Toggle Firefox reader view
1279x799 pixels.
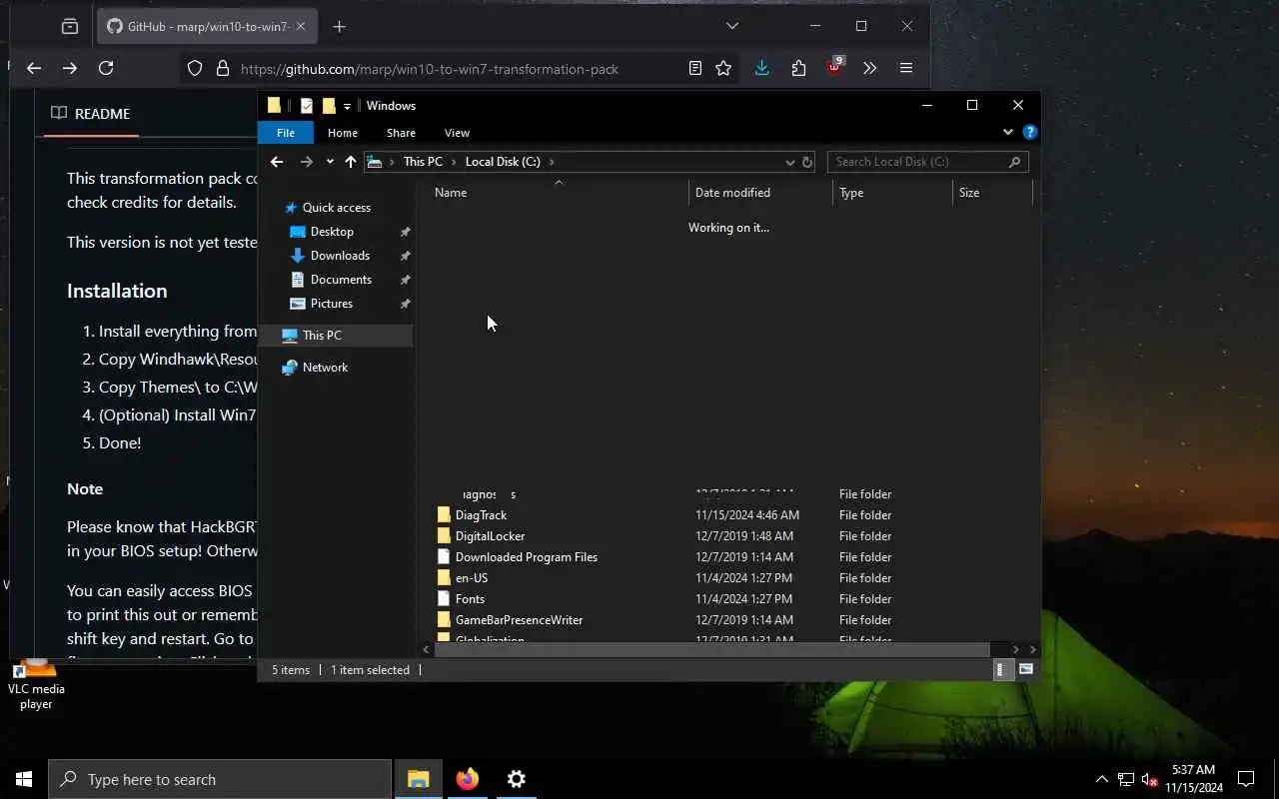[695, 68]
